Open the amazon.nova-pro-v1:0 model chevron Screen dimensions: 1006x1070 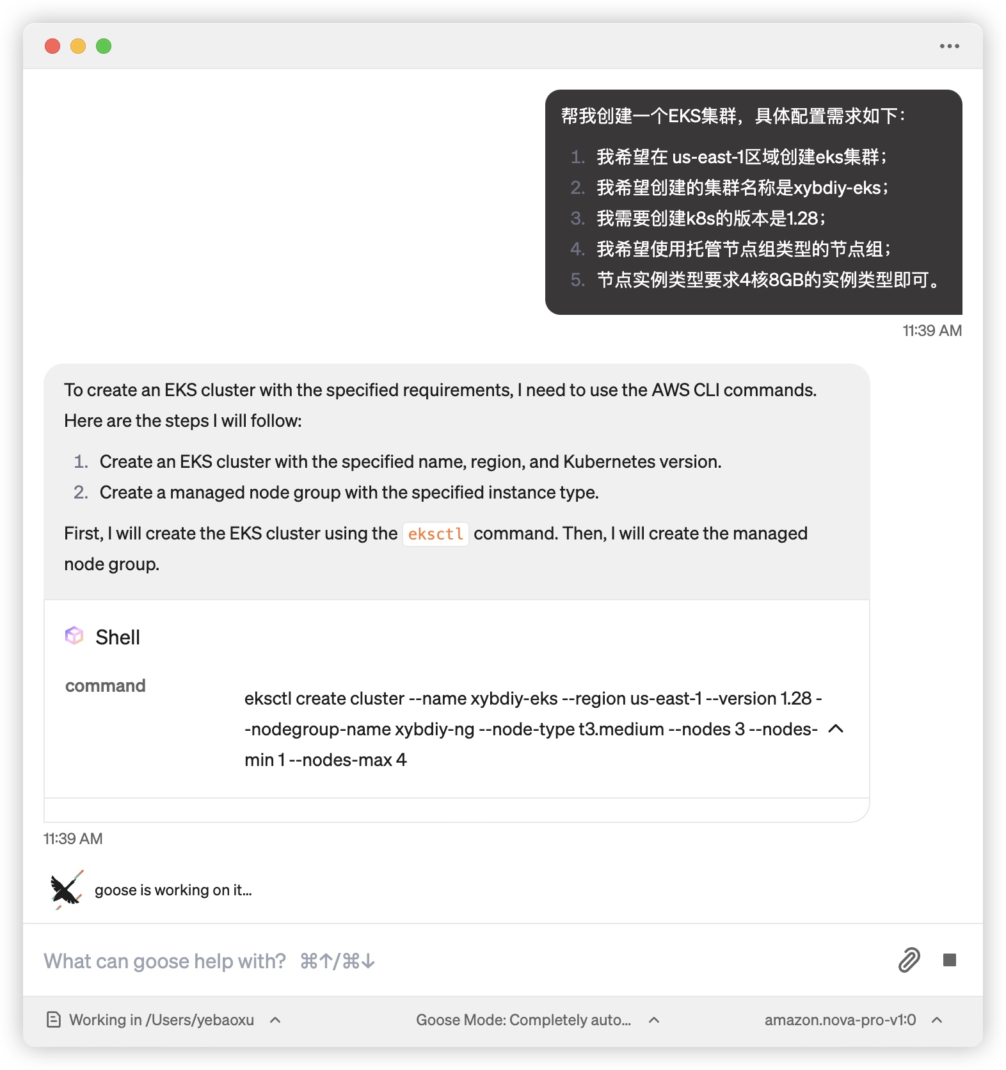coord(937,1020)
